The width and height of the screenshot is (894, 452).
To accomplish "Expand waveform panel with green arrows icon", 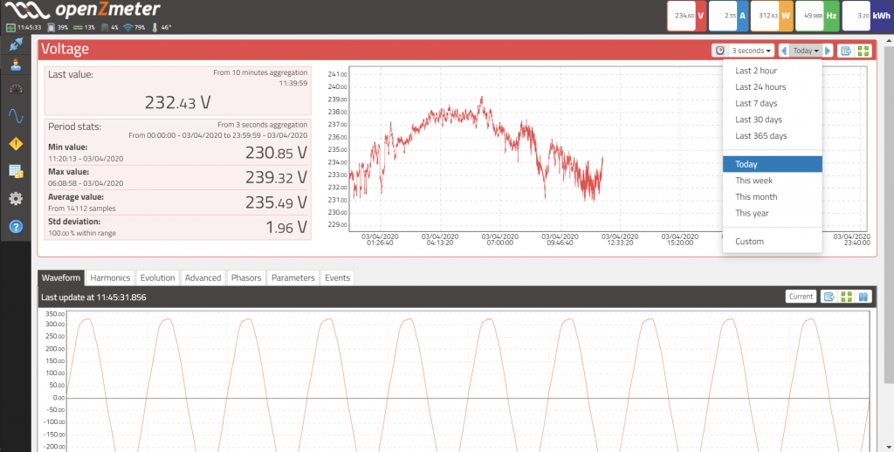I will [846, 297].
